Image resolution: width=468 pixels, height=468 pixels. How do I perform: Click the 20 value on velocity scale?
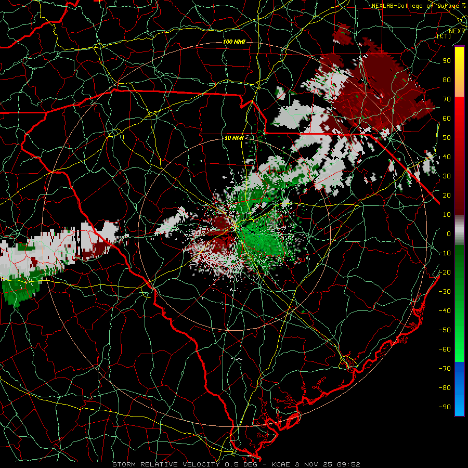point(447,196)
